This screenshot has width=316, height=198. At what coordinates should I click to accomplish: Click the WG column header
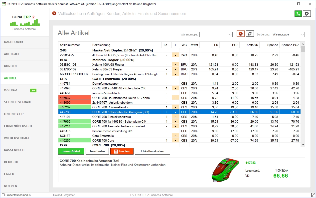184,45
